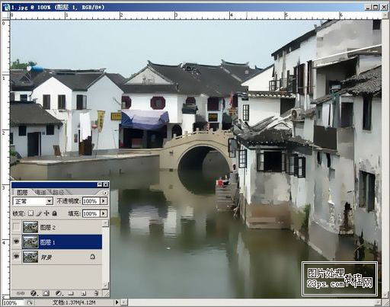
Task: Hide 图层 1 using its eye icon
Action: 17,242
